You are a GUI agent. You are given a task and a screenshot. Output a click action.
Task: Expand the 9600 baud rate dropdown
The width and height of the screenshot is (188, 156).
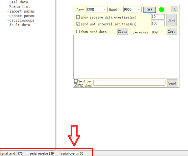point(132,10)
